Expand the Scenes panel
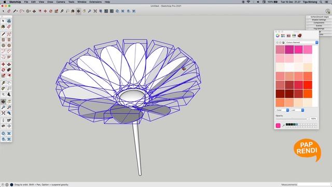This screenshot has height=187, width=332. 320,25
